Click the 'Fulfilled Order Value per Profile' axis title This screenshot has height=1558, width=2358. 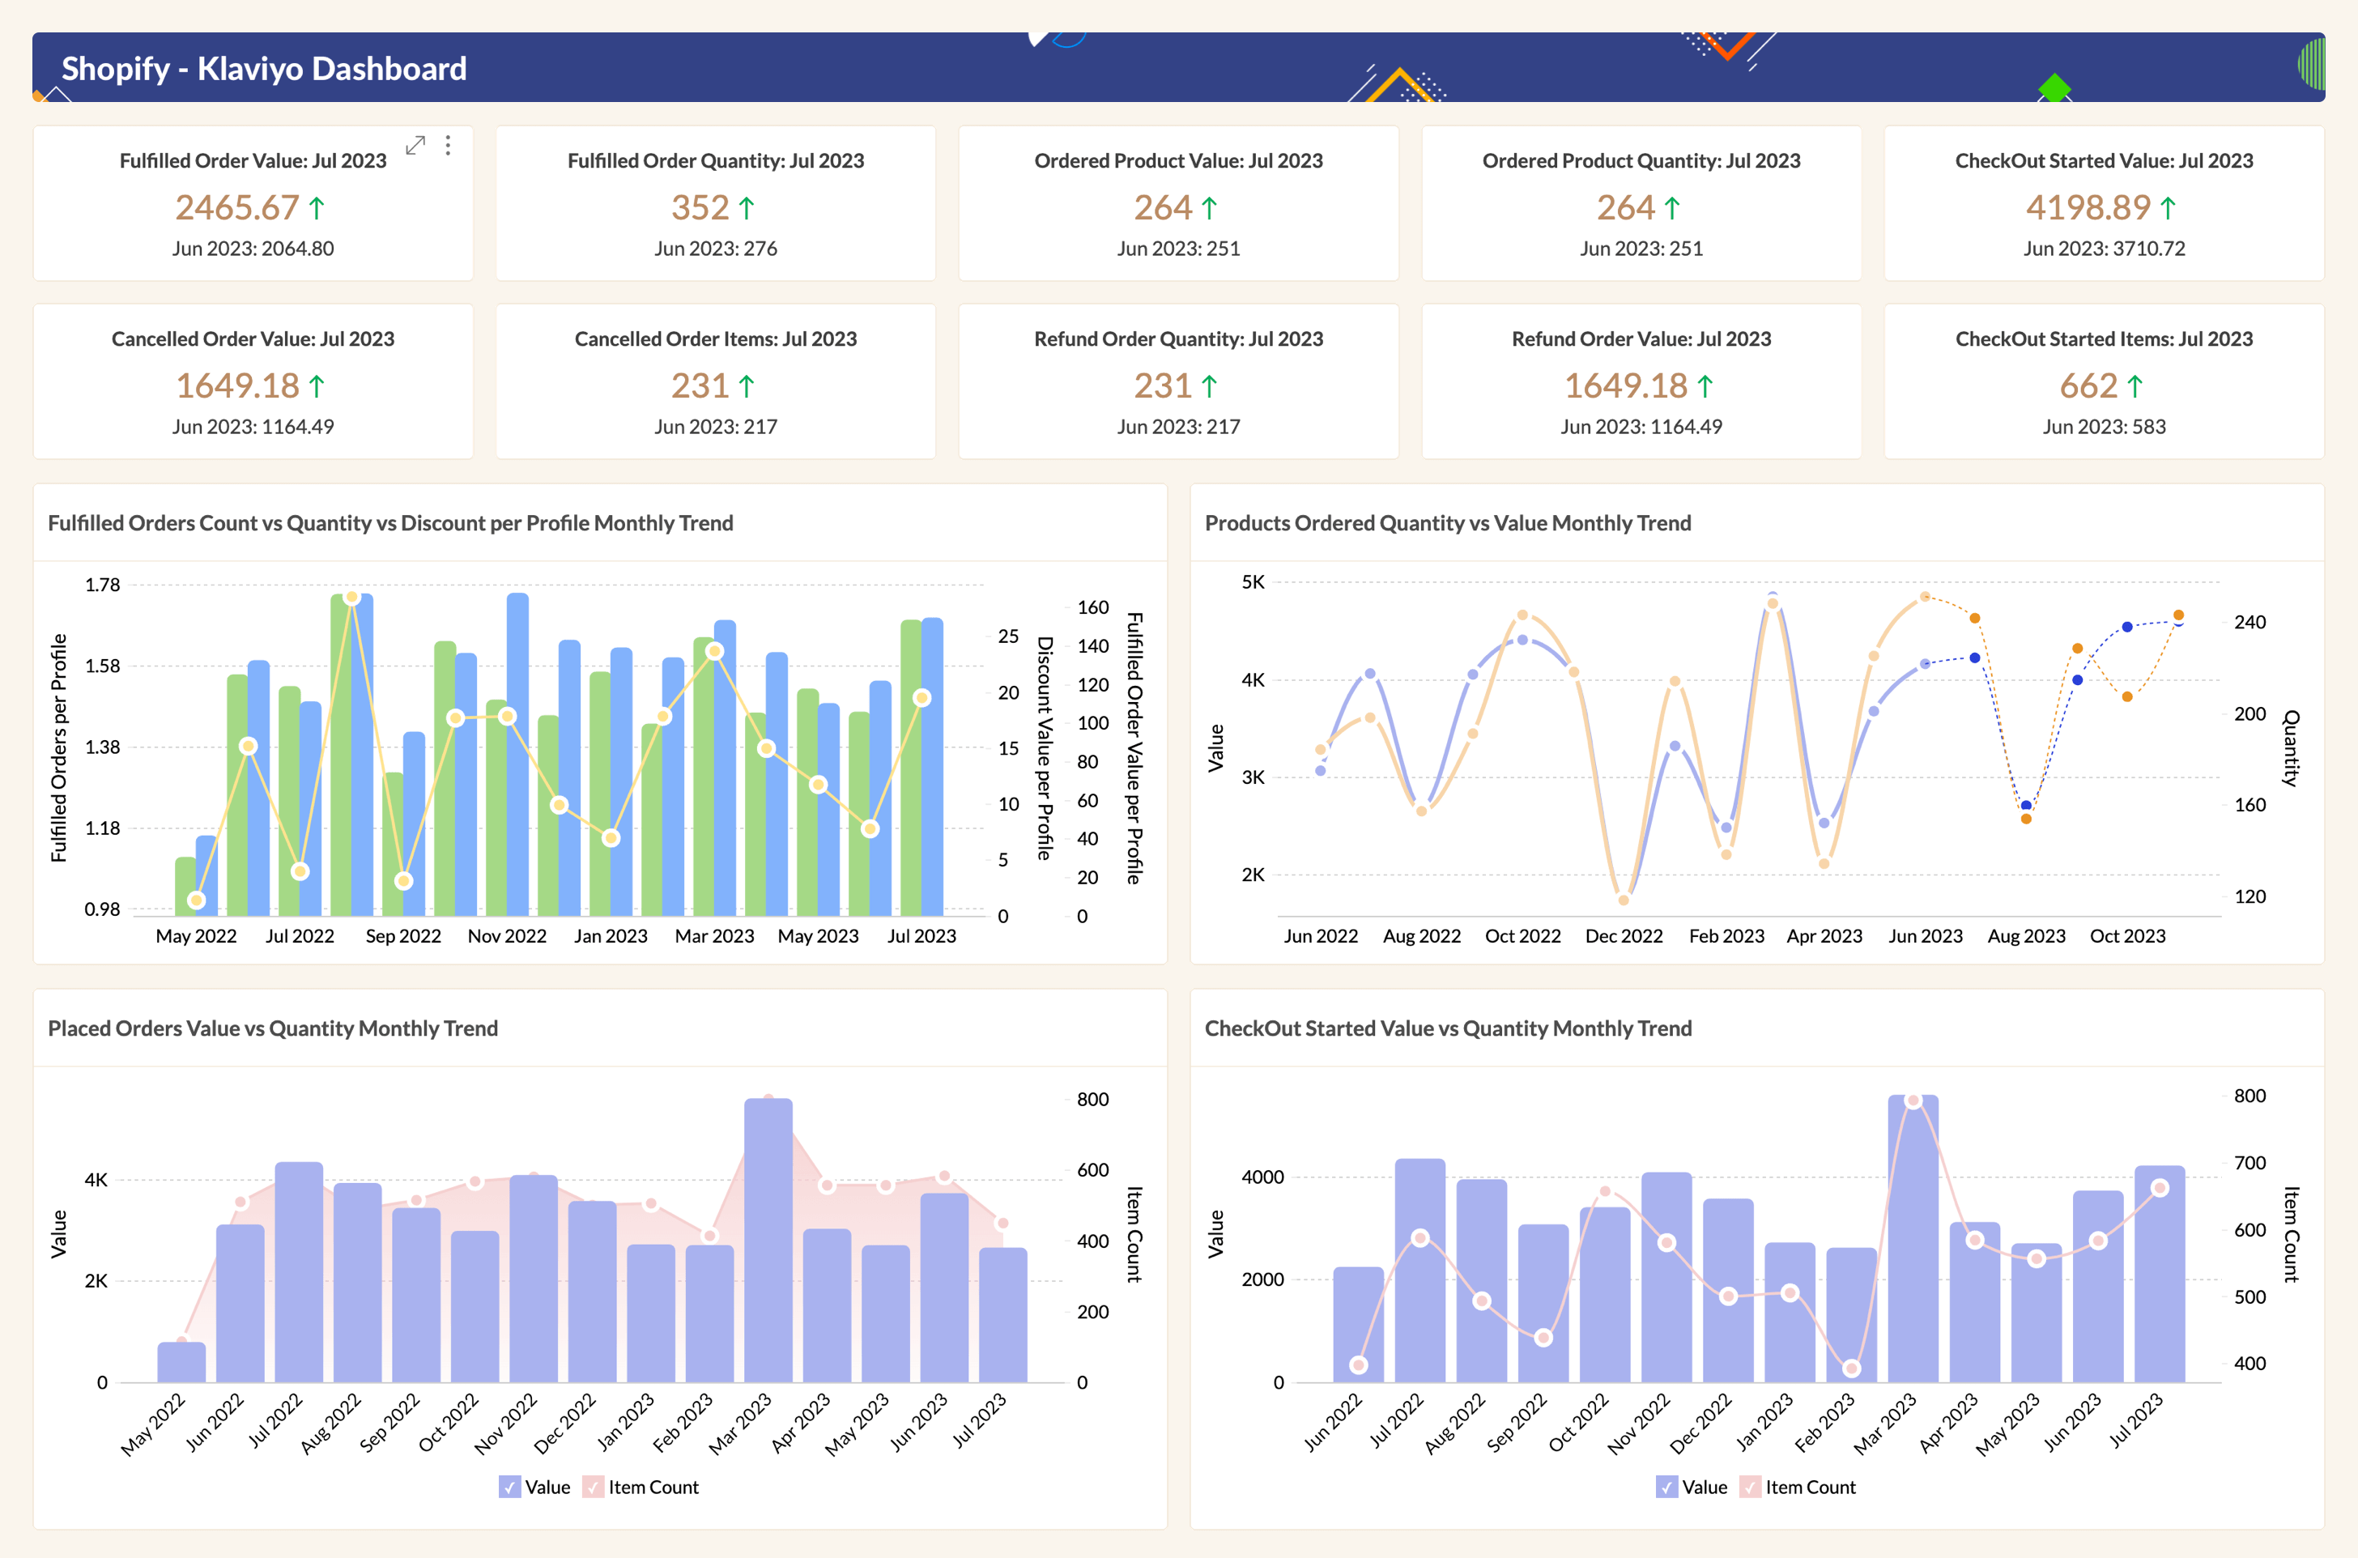tap(1134, 748)
